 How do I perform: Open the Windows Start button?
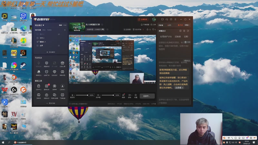3,142
